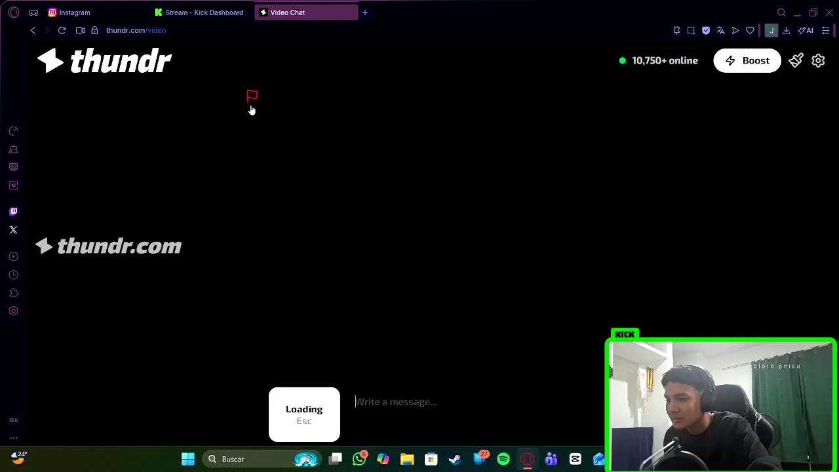The width and height of the screenshot is (839, 472).
Task: Open the browser downloads panel
Action: (x=786, y=30)
